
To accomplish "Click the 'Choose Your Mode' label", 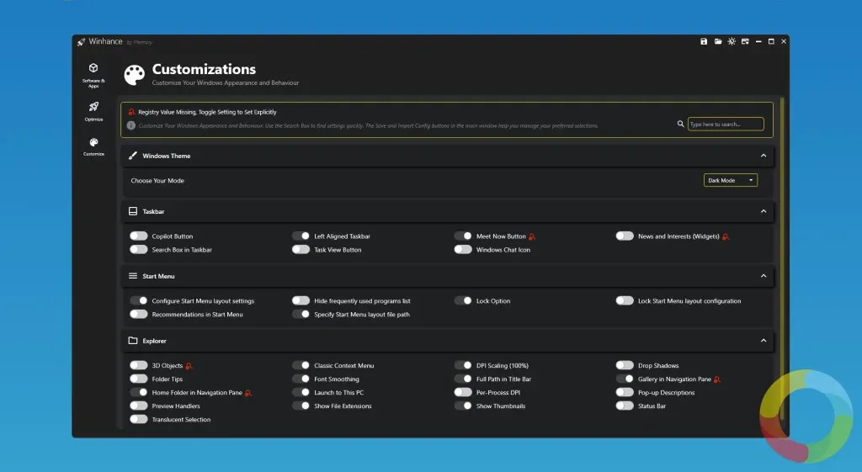I will coord(157,180).
